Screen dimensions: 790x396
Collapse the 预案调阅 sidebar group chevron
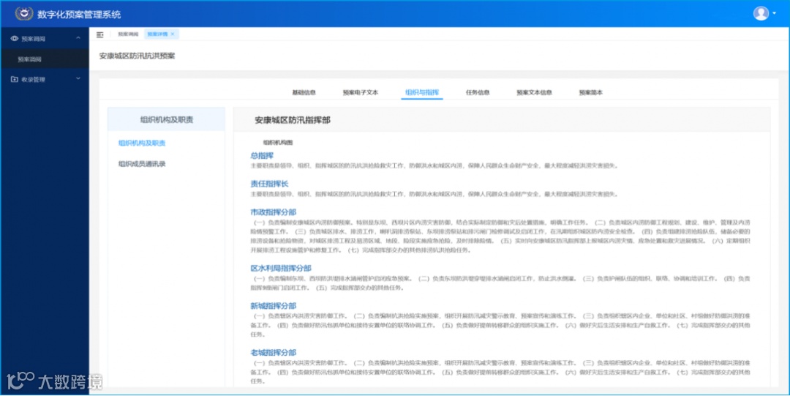point(78,38)
